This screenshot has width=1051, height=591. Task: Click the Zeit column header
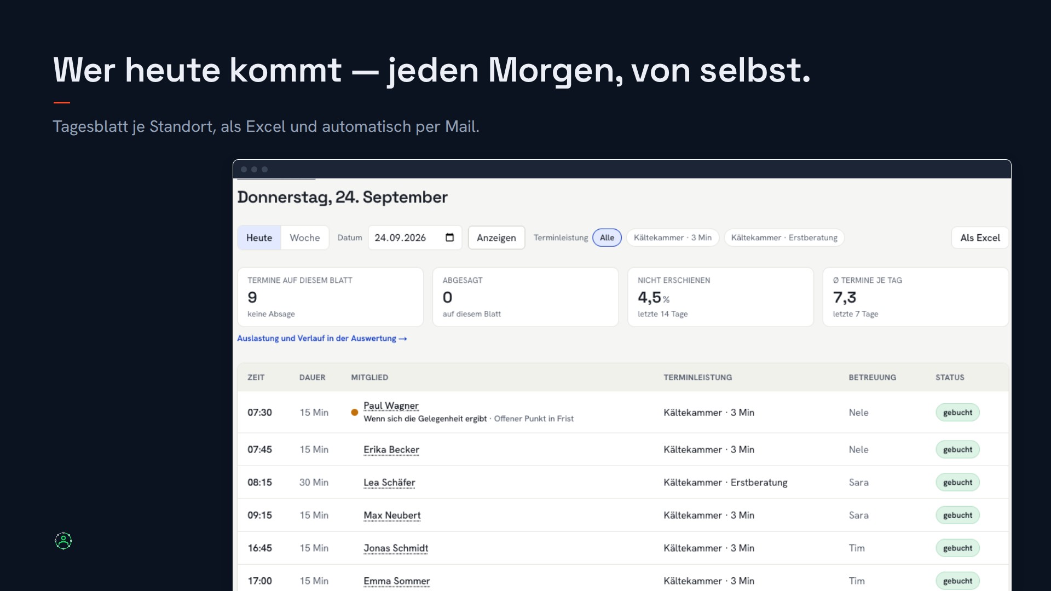256,378
